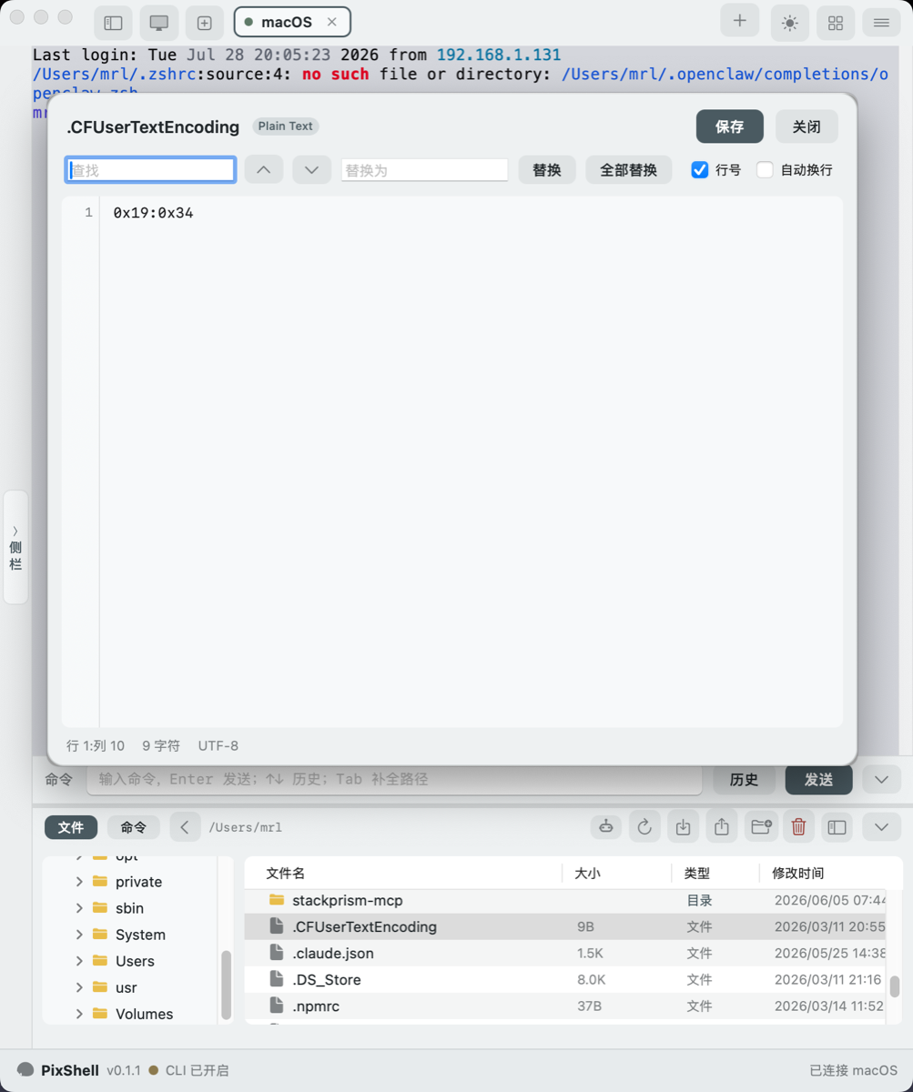Toggle light/dark theme sun icon
913x1092 pixels.
click(789, 23)
